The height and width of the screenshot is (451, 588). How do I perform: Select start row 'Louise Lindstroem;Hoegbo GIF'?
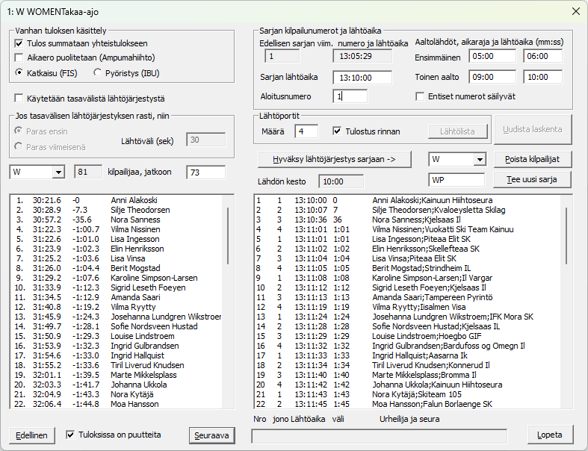pyautogui.click(x=408, y=336)
